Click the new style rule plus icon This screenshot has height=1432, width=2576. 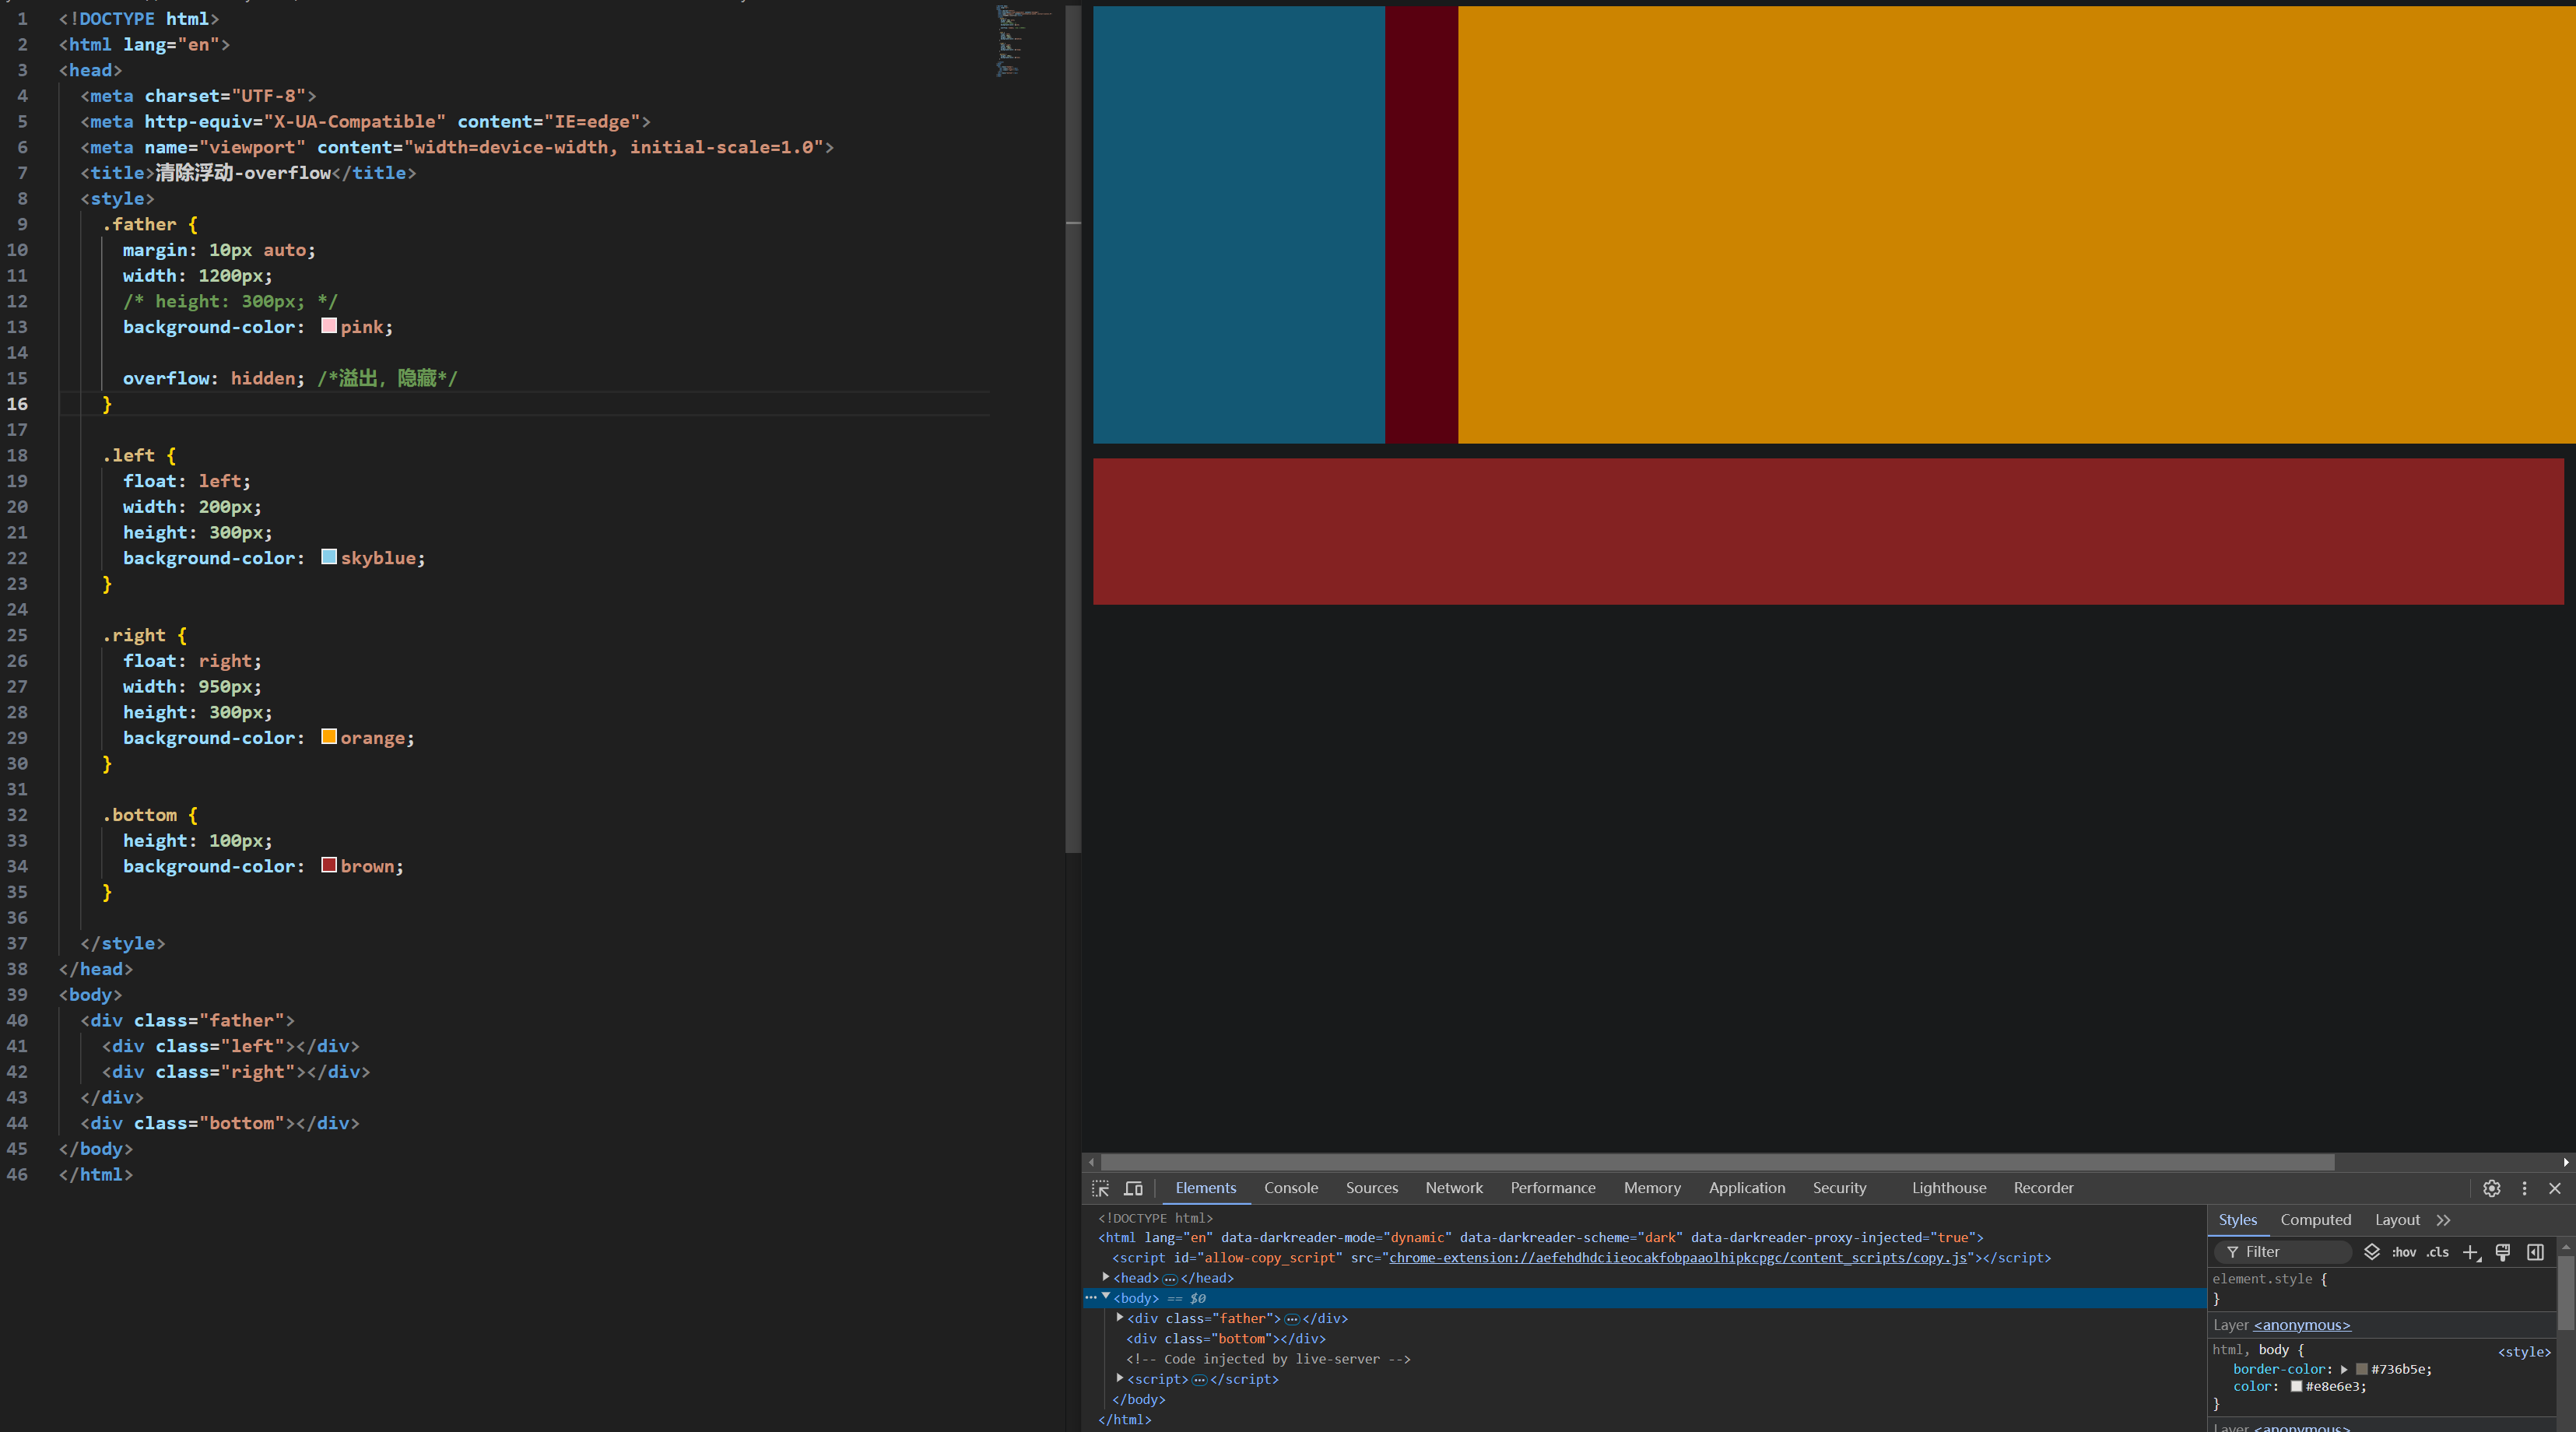coord(2471,1252)
